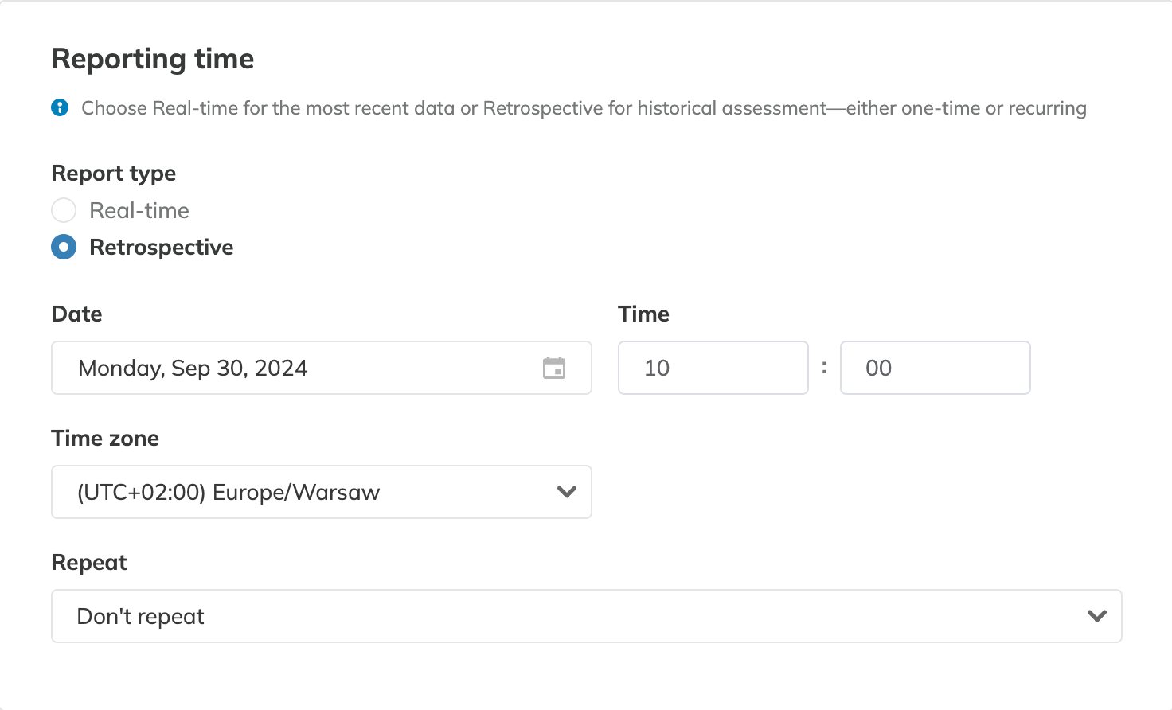The image size is (1172, 710).
Task: Open the Don't repeat dropdown
Action: pos(587,616)
